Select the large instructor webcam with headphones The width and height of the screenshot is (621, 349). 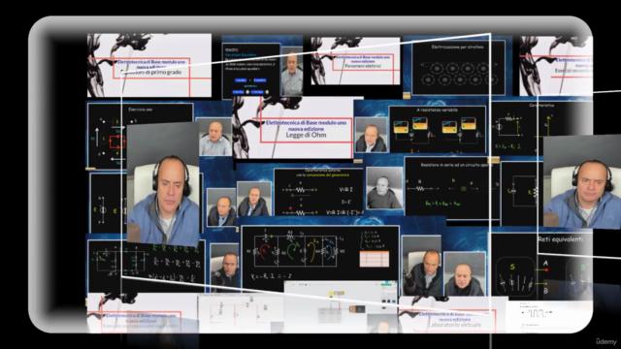pyautogui.click(x=163, y=184)
